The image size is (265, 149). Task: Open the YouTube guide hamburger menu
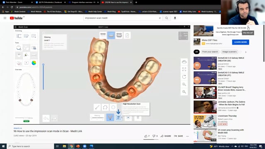(x=5, y=18)
